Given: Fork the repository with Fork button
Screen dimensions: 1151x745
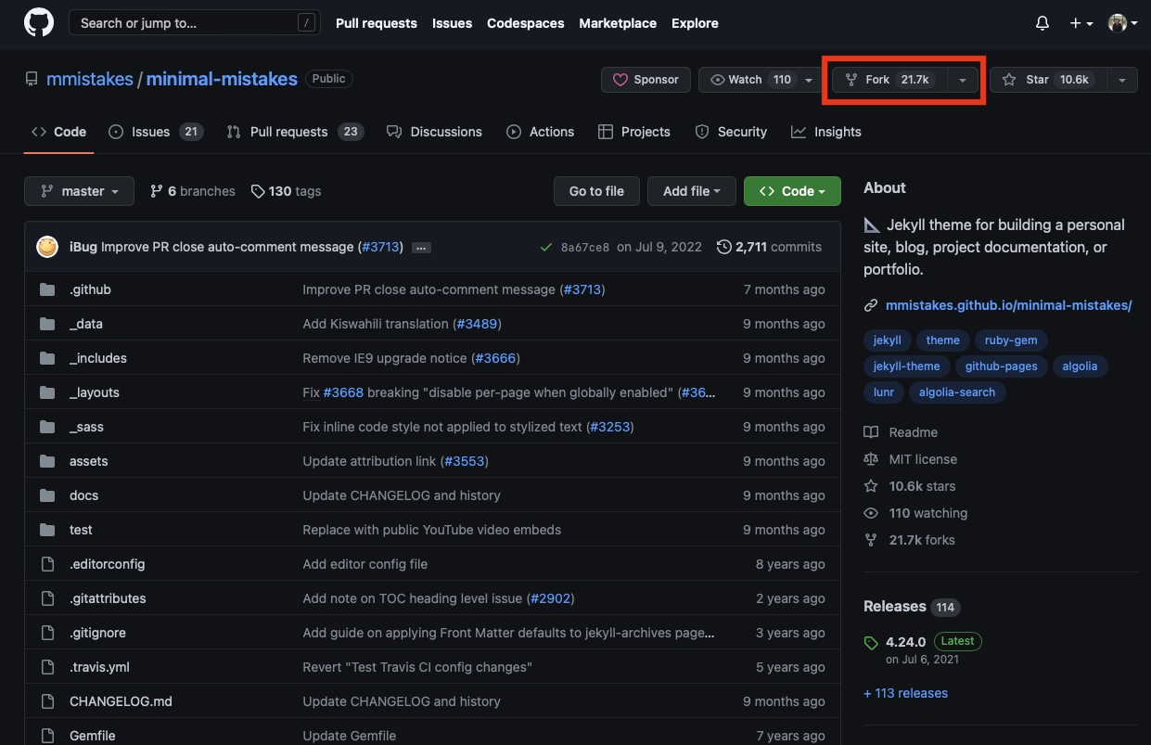Looking at the screenshot, I should tap(889, 80).
